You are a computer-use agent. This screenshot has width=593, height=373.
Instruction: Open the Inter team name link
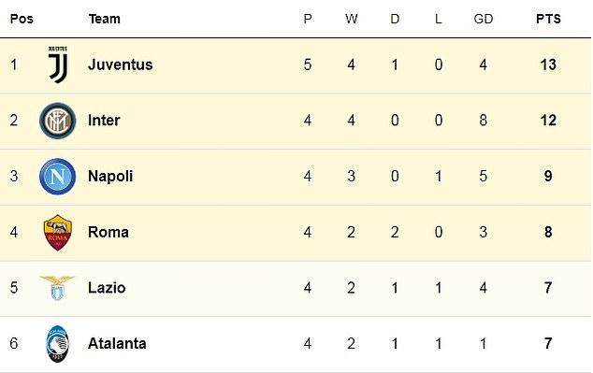pyautogui.click(x=104, y=121)
